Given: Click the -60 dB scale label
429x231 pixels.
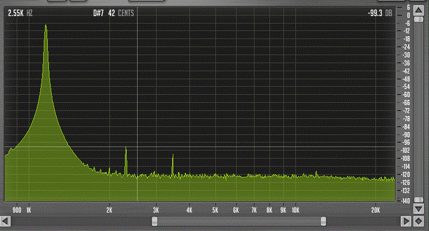Looking at the screenshot, I should (407, 95).
